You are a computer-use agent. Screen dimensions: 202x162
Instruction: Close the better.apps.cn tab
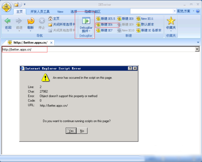point(51,43)
